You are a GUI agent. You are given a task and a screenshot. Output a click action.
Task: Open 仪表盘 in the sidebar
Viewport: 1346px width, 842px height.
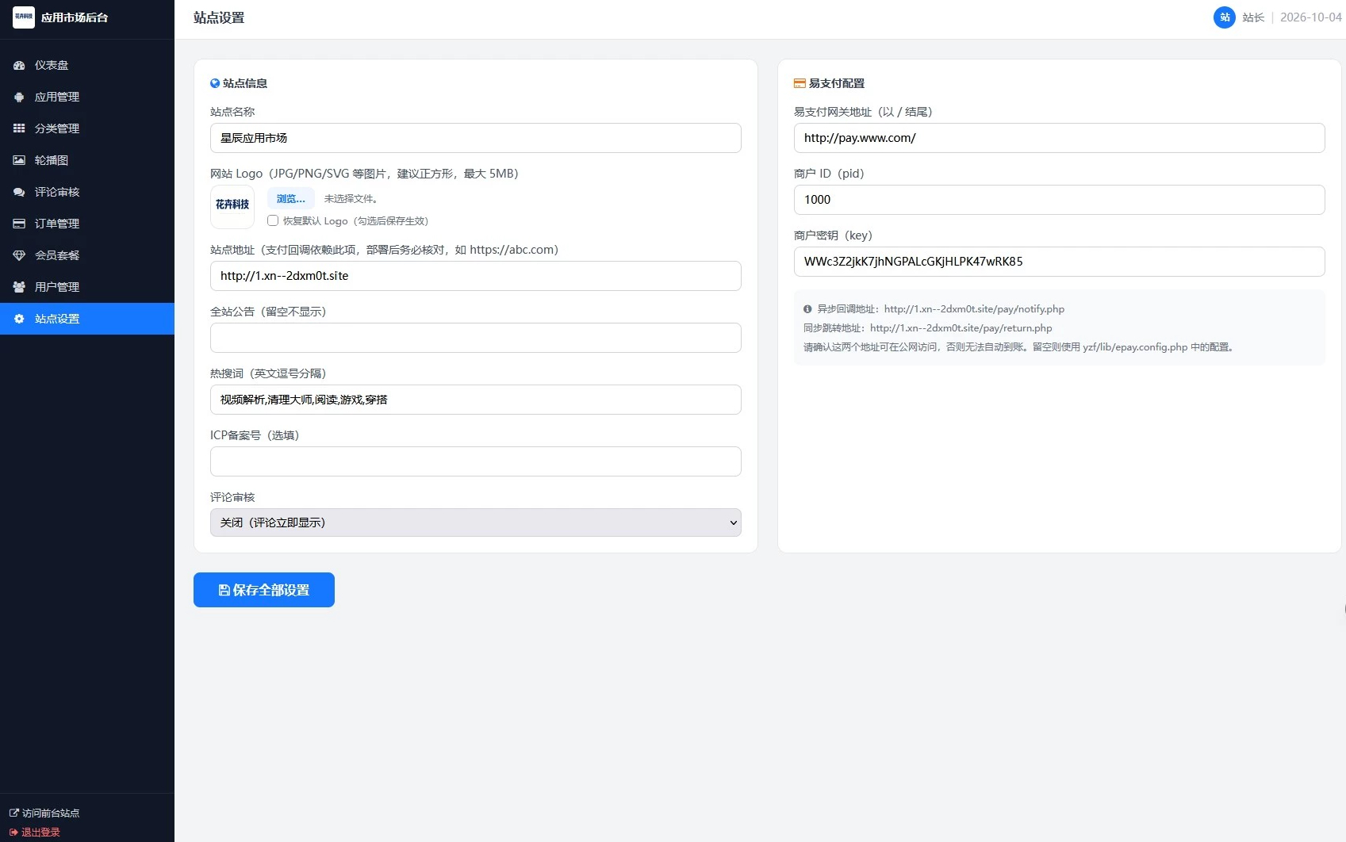[x=87, y=65]
